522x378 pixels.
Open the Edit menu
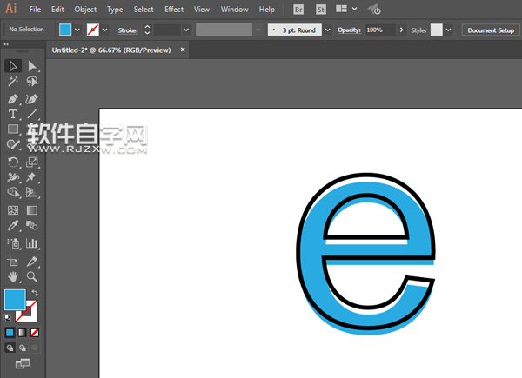57,10
